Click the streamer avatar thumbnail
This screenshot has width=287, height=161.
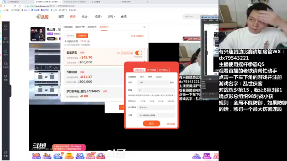click(38, 34)
